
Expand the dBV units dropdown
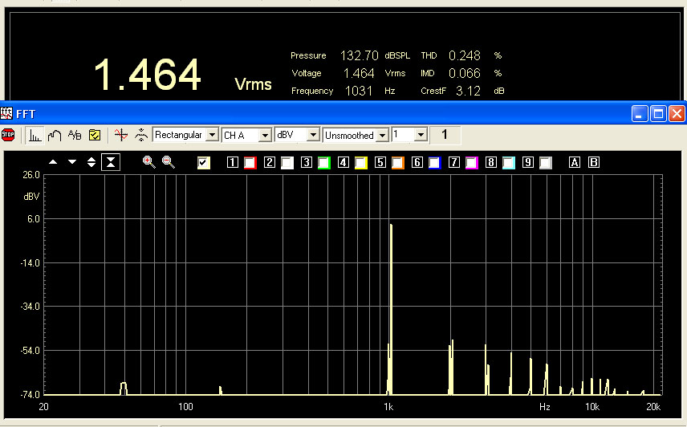pyautogui.click(x=314, y=135)
